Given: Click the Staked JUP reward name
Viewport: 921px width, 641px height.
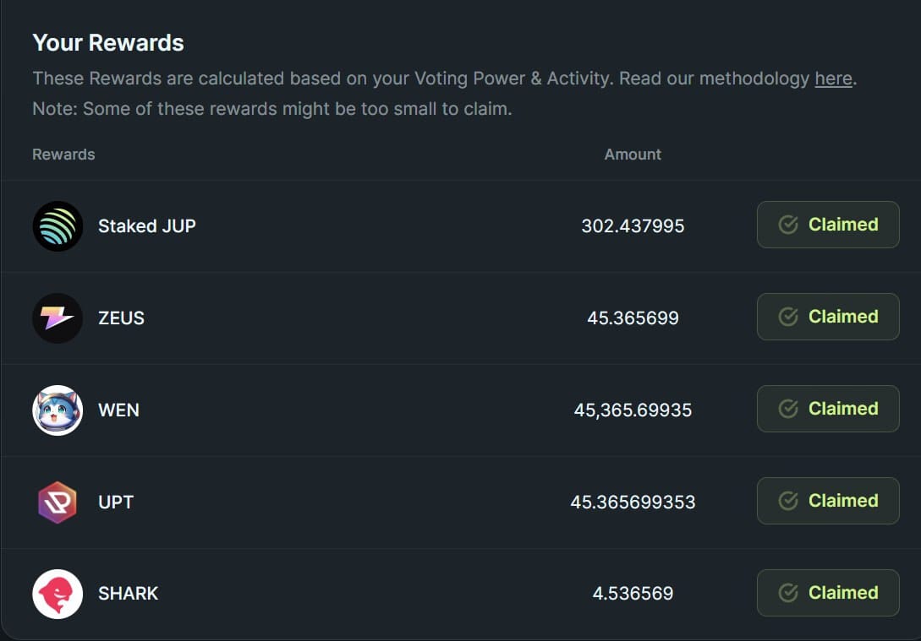Looking at the screenshot, I should click(147, 226).
